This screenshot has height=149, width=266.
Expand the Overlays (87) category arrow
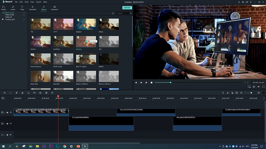24,20
